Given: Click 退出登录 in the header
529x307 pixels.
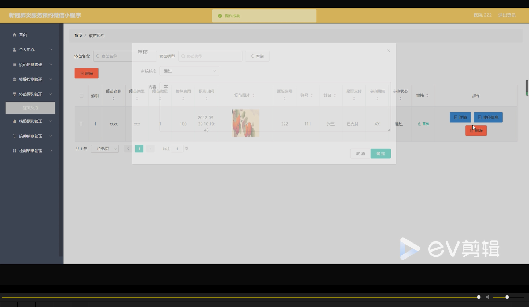Looking at the screenshot, I should [507, 15].
